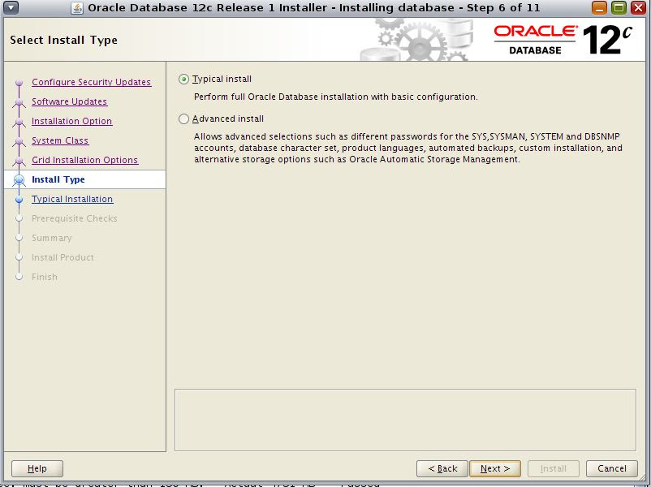Open the window menu arrow in title bar
651x487 pixels.
pos(11,7)
